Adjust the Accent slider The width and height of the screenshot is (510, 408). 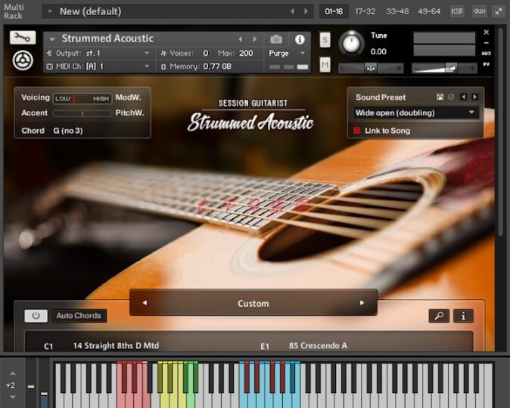coord(82,113)
